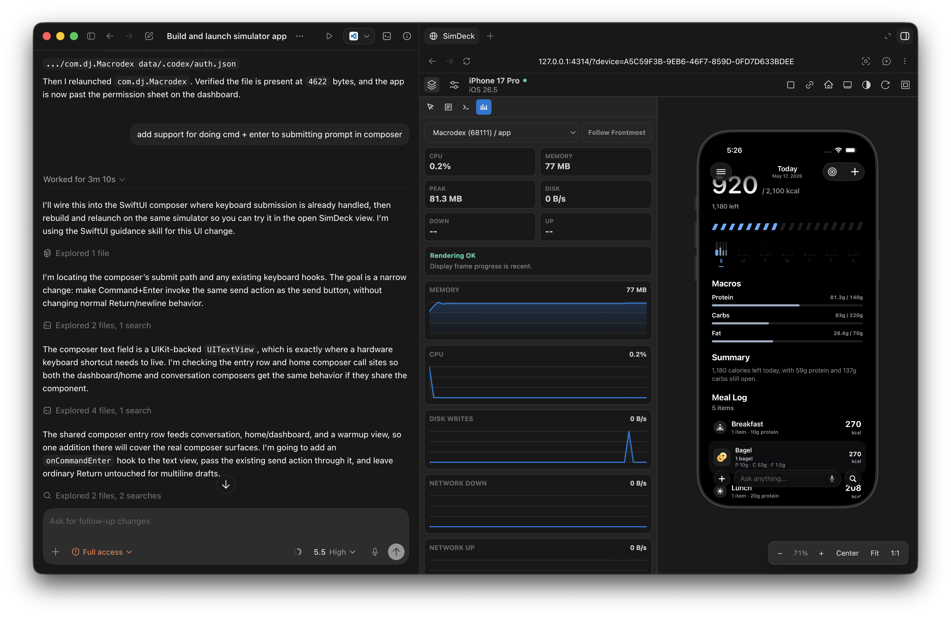Switch to the inspect pointer tab
Viewport: 951px width, 618px height.
point(431,107)
